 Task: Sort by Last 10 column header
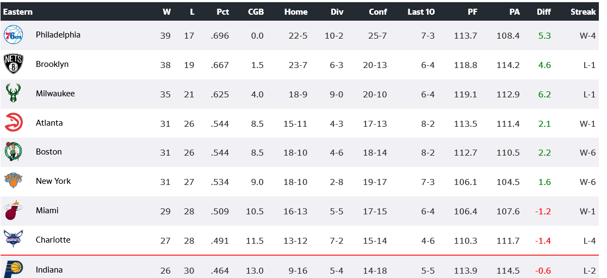click(x=421, y=12)
